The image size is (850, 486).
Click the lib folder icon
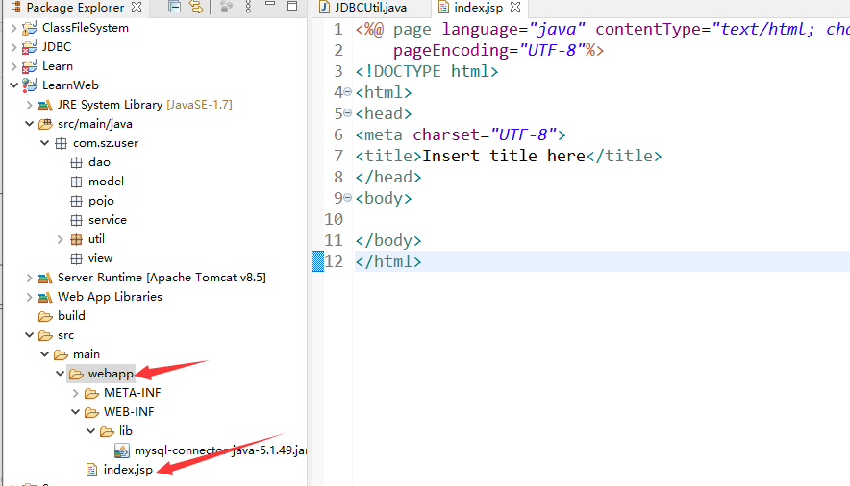107,431
